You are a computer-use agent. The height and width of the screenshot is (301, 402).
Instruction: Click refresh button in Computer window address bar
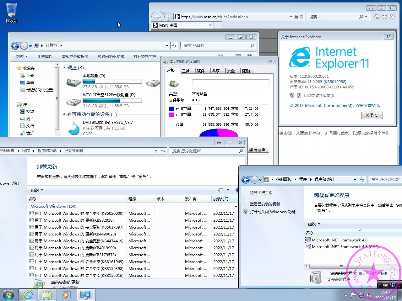tap(175, 45)
